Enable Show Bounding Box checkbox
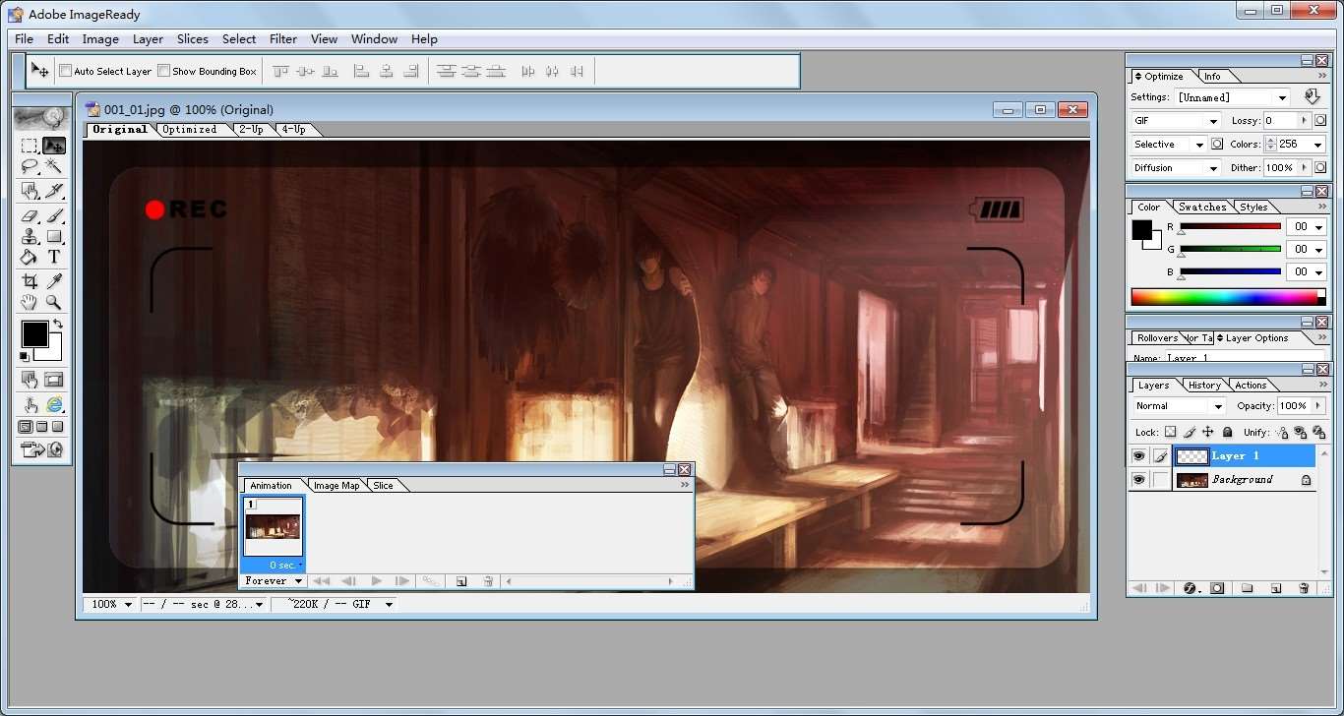Viewport: 1344px width, 716px height. click(x=164, y=71)
